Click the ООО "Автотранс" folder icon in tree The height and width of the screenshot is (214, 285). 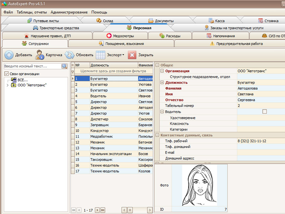point(14,85)
